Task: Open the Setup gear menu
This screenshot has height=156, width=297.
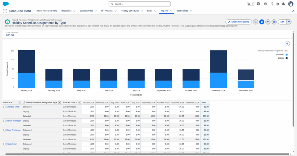Action: 278,4
